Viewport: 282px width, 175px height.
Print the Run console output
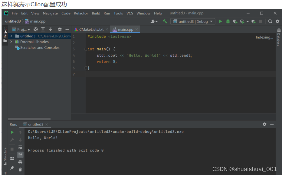(20, 162)
